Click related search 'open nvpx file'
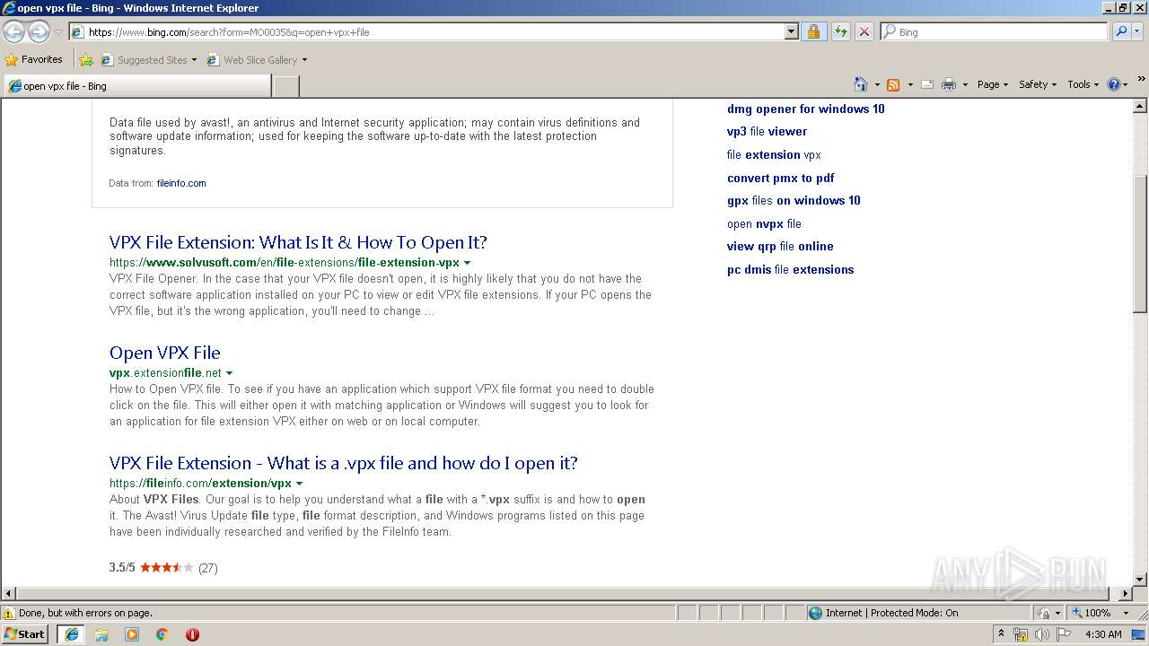 764,223
